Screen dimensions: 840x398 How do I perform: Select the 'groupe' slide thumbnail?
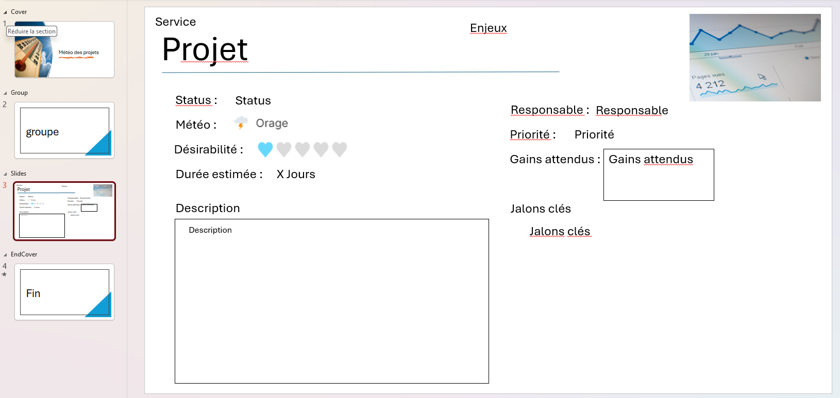click(x=64, y=130)
